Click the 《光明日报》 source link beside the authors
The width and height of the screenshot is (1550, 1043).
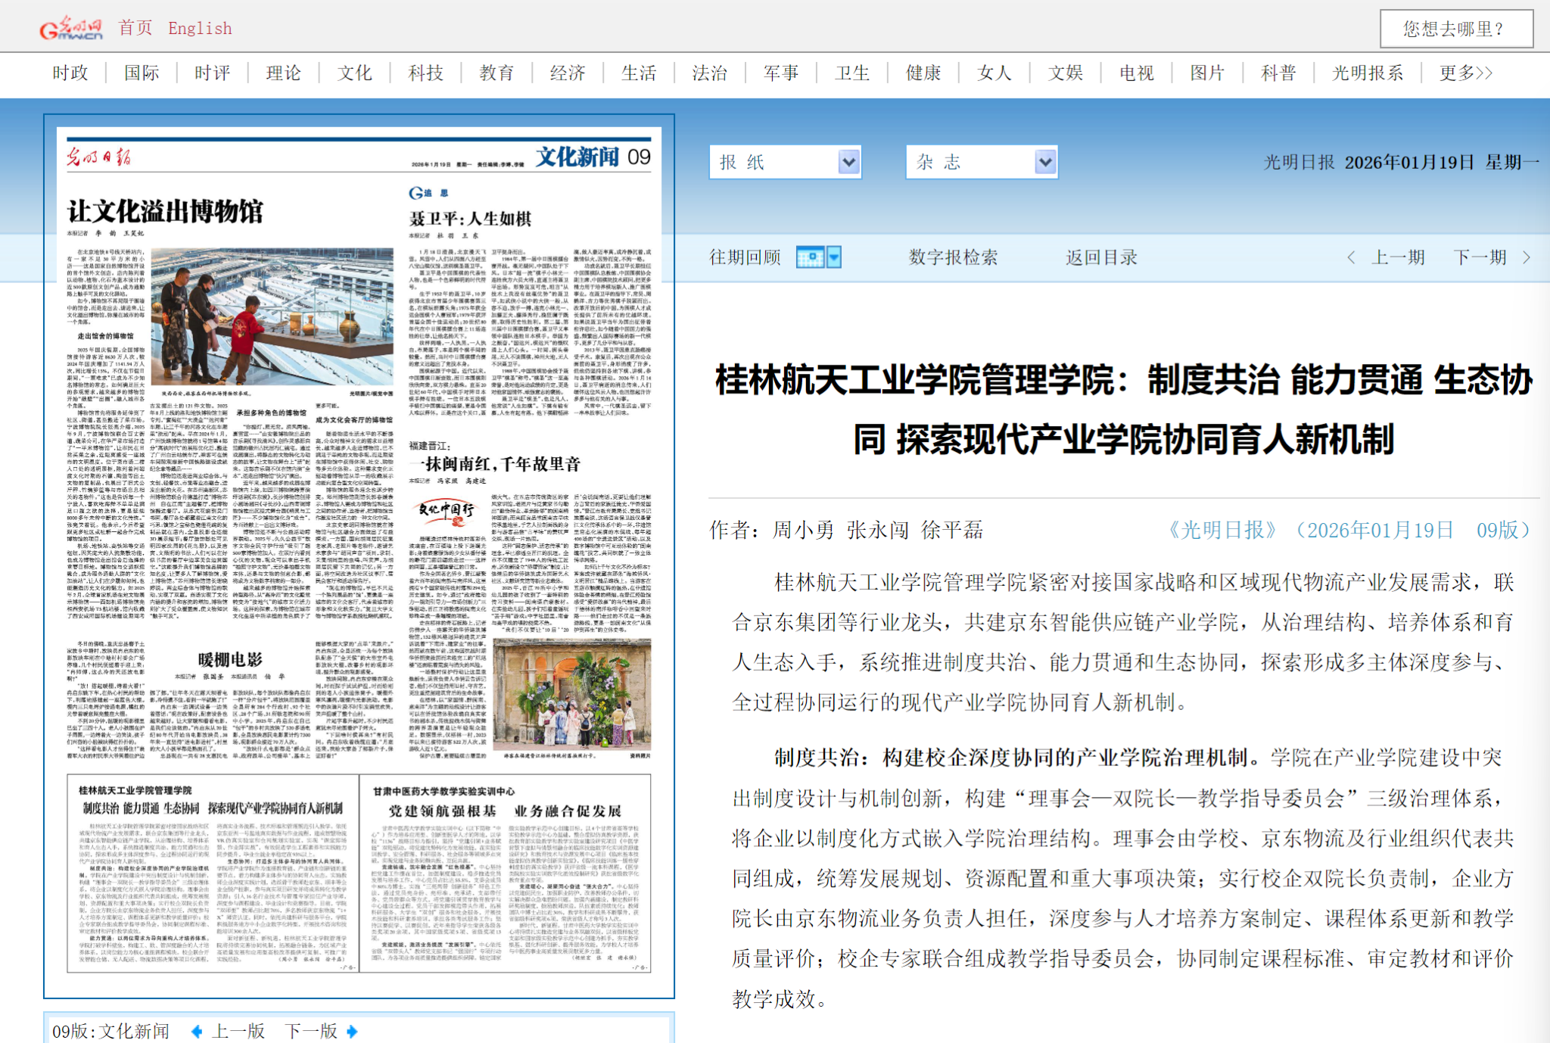point(1222,530)
